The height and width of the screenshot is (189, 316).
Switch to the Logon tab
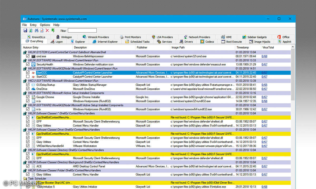click(x=57, y=41)
